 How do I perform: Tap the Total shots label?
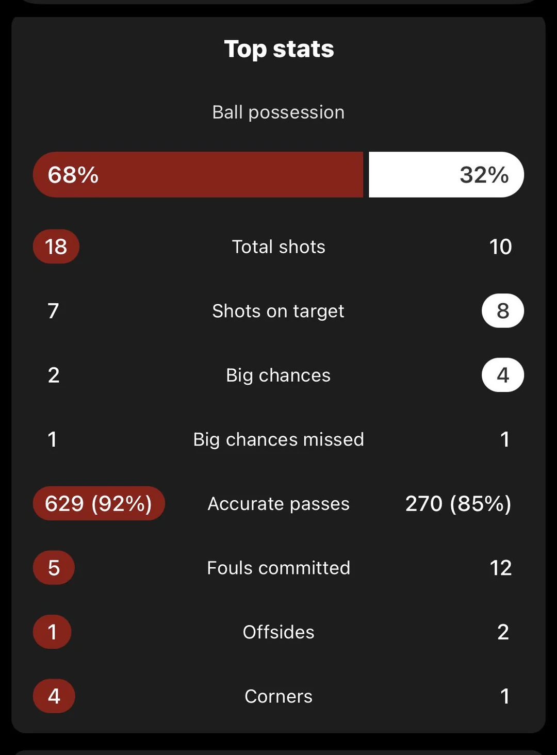point(278,247)
